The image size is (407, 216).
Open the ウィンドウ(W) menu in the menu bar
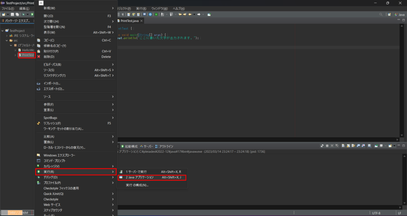tap(159, 8)
